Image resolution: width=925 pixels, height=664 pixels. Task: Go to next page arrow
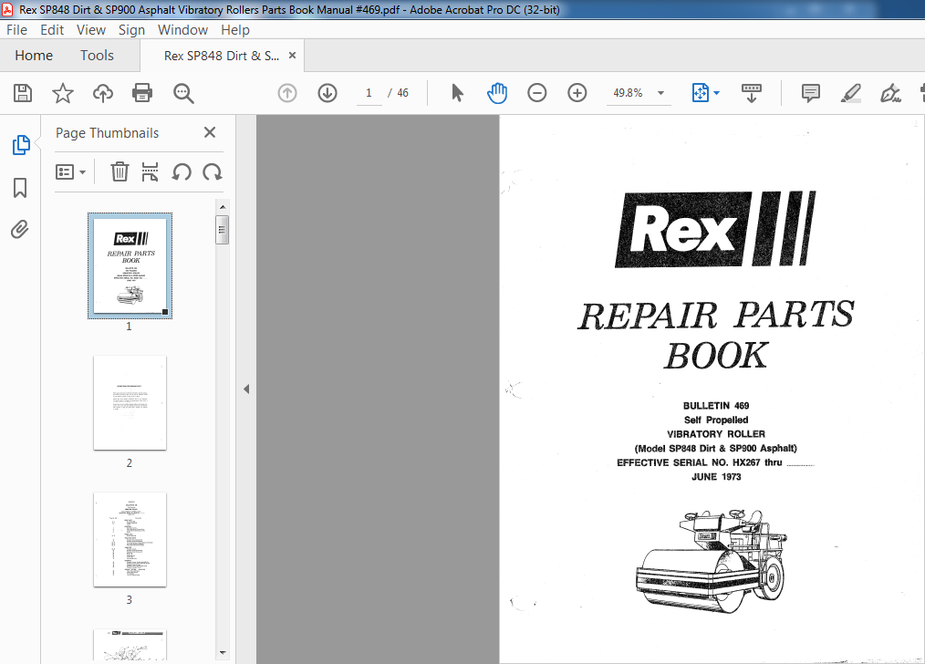(327, 93)
